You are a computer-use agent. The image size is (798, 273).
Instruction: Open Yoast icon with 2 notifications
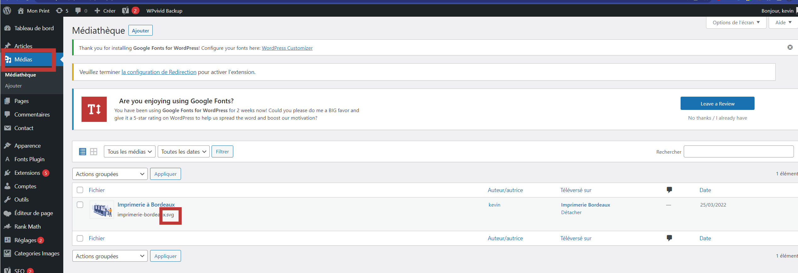click(x=125, y=11)
